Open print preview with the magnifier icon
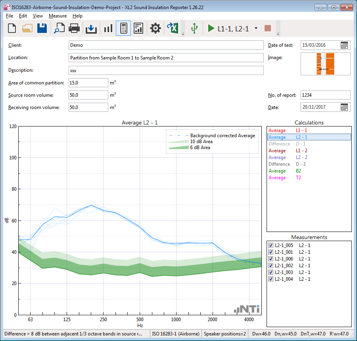 pos(59,28)
